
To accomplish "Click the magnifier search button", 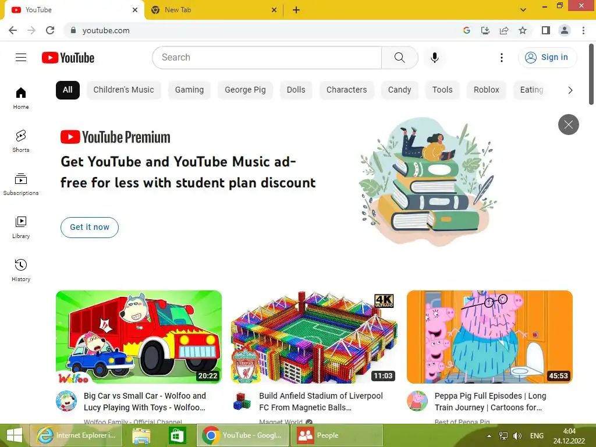I will (x=399, y=58).
